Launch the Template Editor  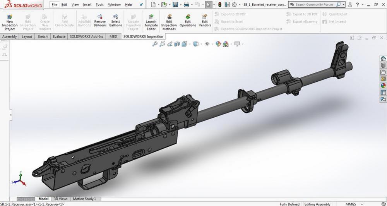151,22
